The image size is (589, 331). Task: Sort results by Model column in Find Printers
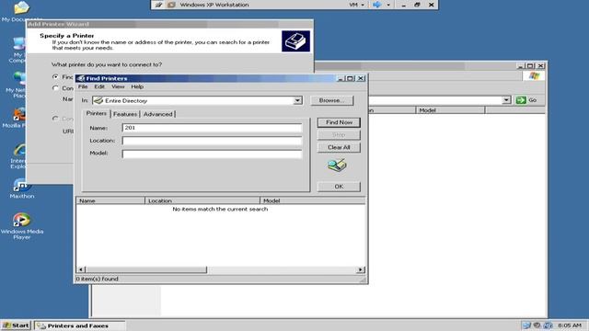[313, 200]
